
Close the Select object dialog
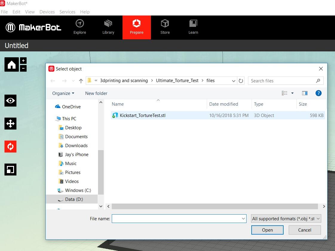pos(321,69)
